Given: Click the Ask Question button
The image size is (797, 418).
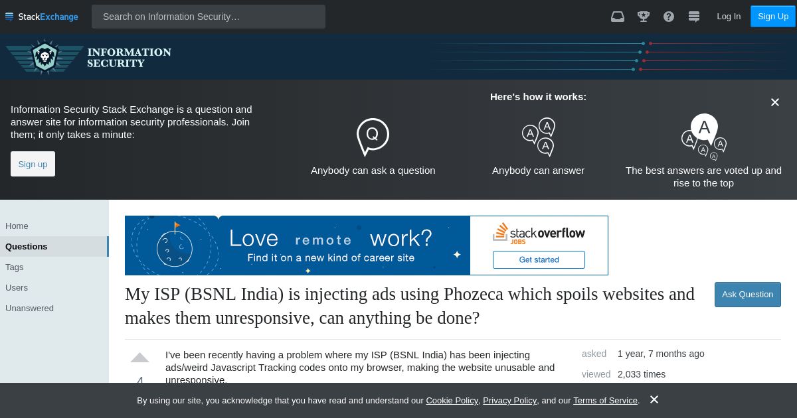Looking at the screenshot, I should [748, 295].
